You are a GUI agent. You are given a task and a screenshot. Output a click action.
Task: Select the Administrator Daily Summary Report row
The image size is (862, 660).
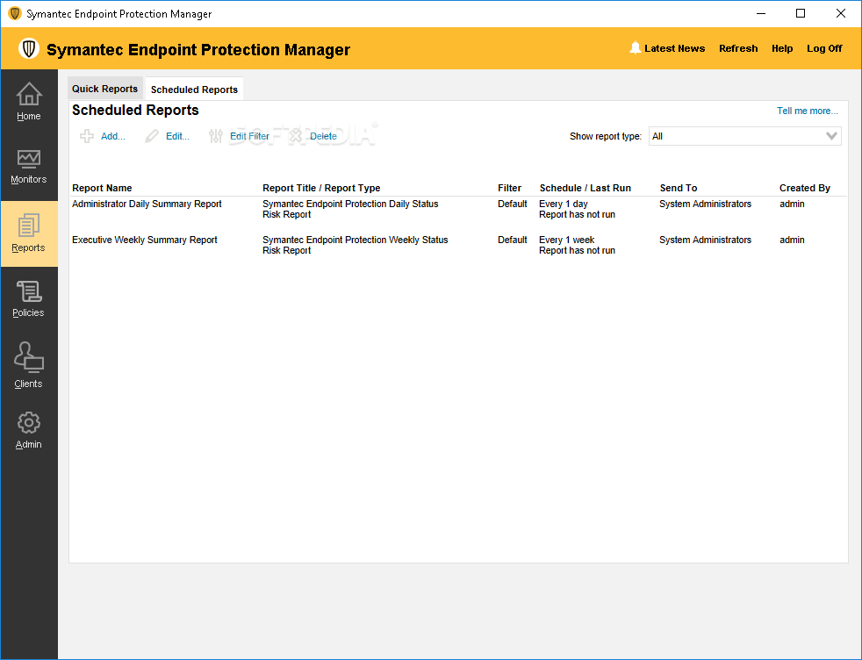(145, 204)
